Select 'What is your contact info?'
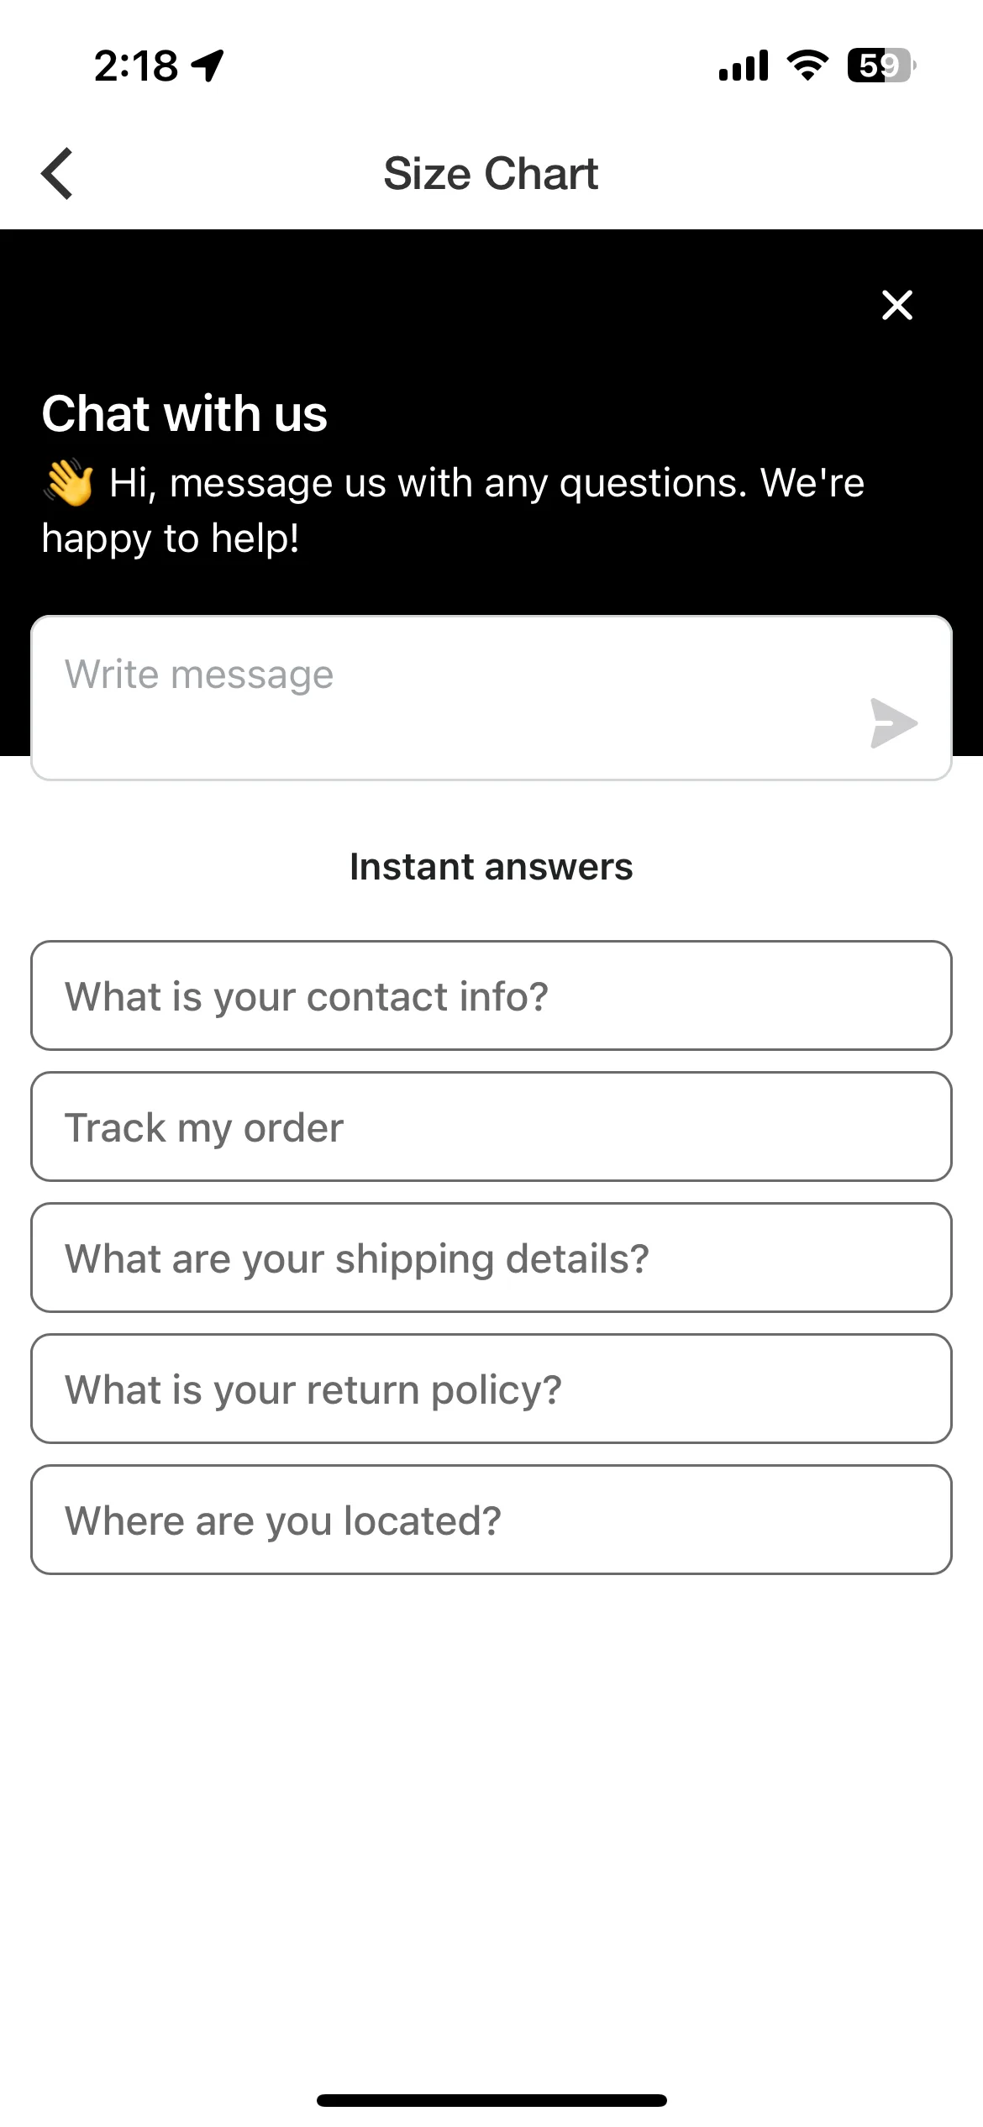Screen dimensions: 983x2127 pos(491,995)
